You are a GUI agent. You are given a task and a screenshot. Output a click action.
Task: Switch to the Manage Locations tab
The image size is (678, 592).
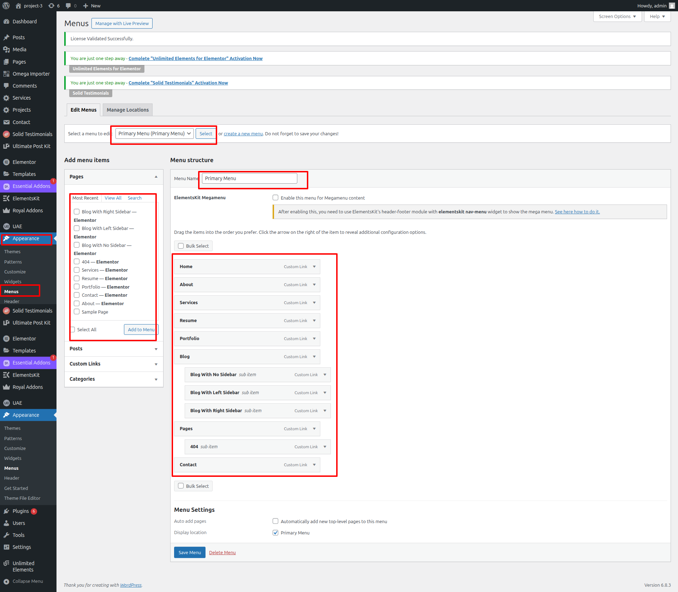point(127,110)
